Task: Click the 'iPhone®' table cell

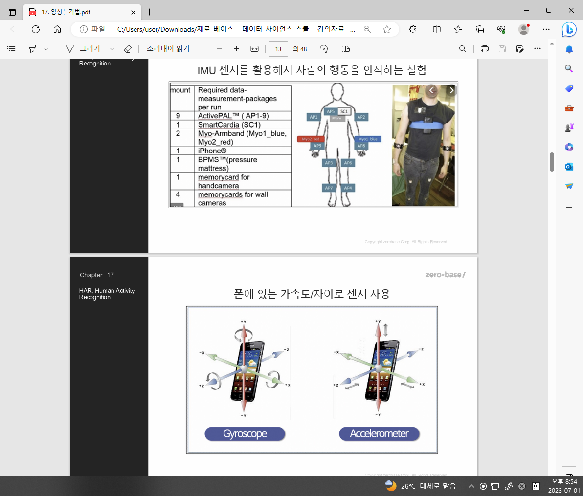Action: (243, 151)
